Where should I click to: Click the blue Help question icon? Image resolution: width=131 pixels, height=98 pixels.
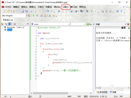coord(118,11)
